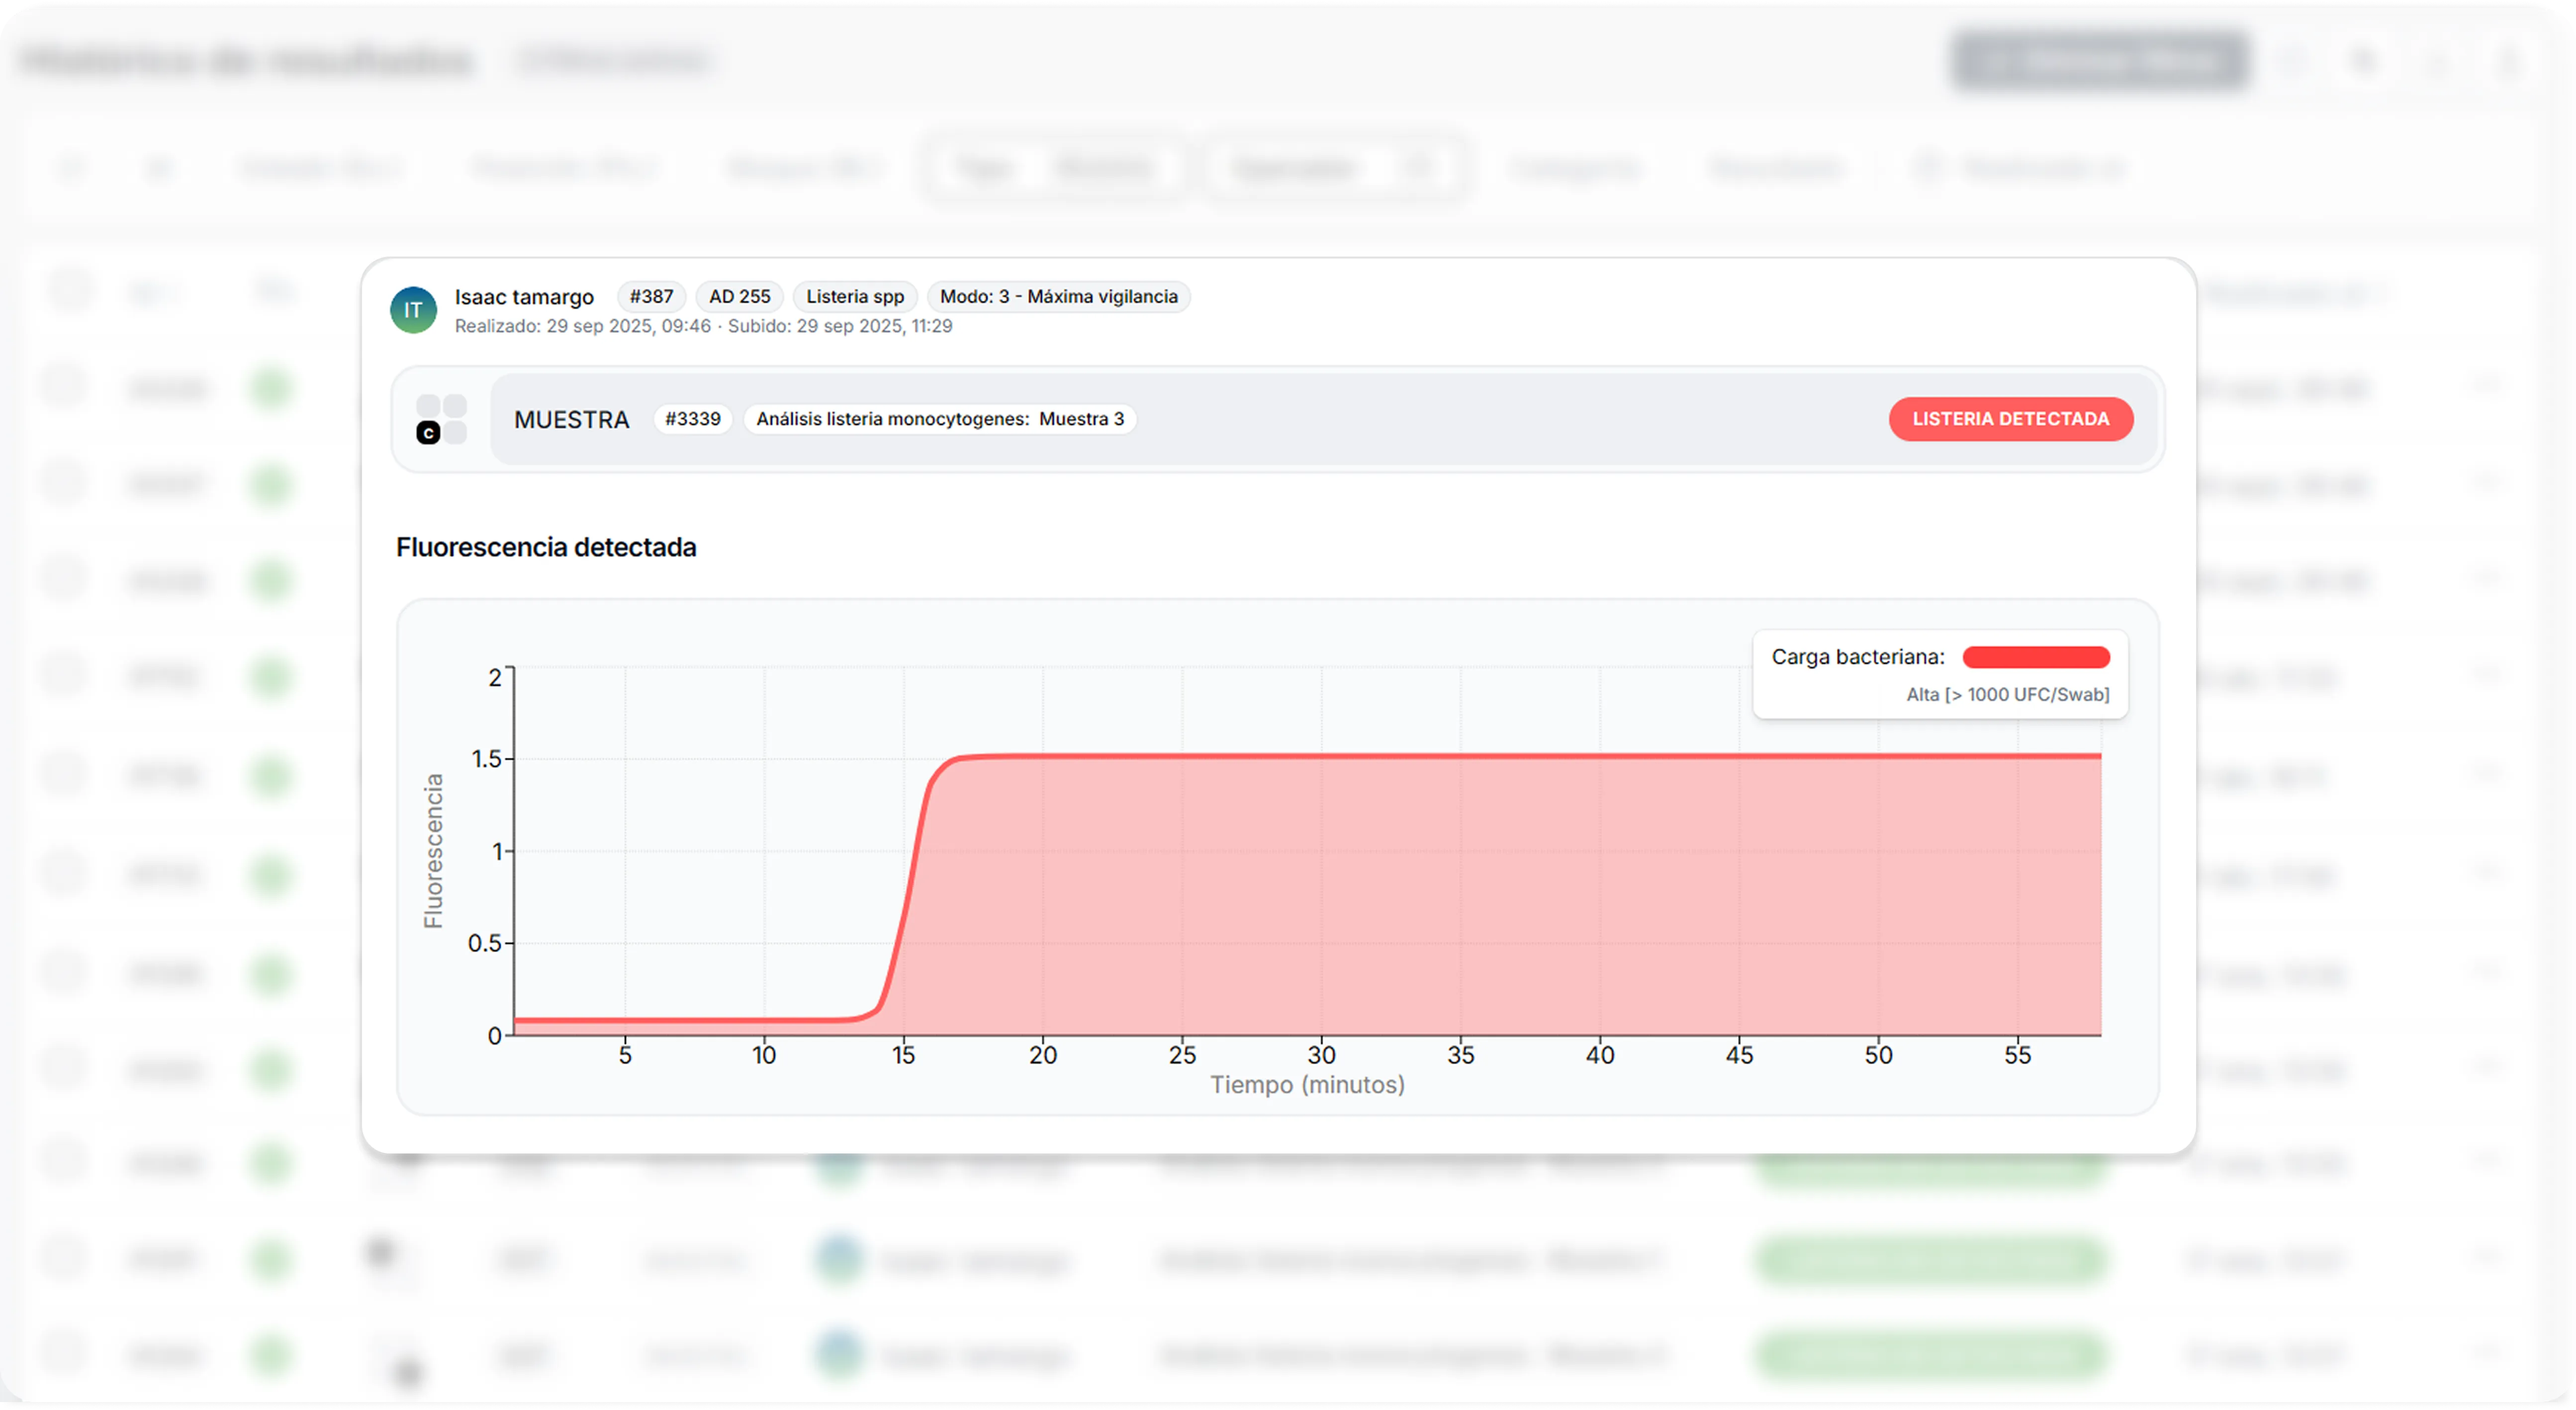2576x1410 pixels.
Task: Click the red Carga bacteriana level bar
Action: tap(2036, 657)
